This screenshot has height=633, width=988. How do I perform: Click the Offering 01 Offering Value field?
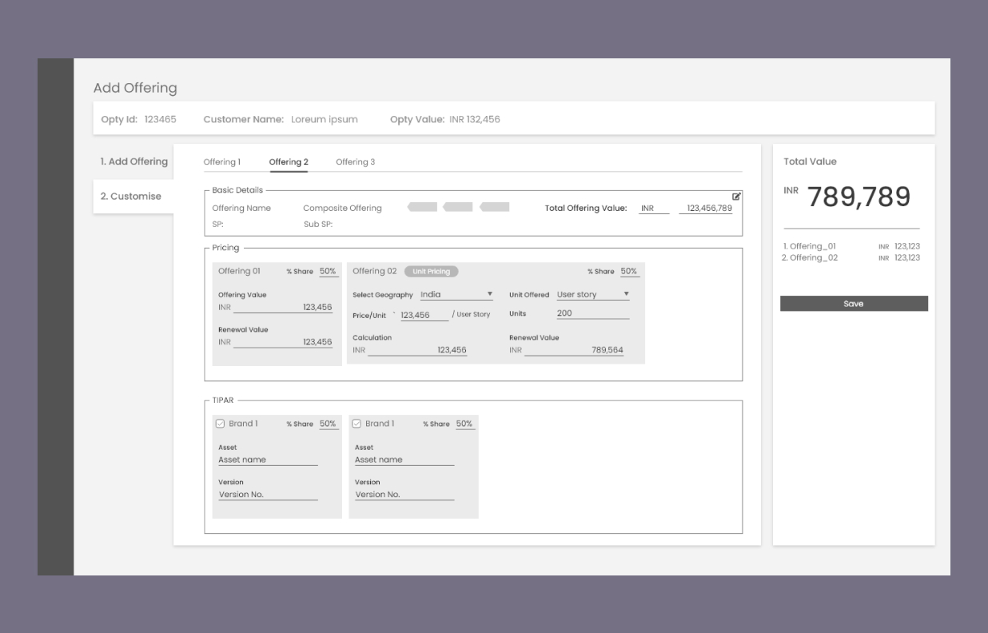(283, 308)
